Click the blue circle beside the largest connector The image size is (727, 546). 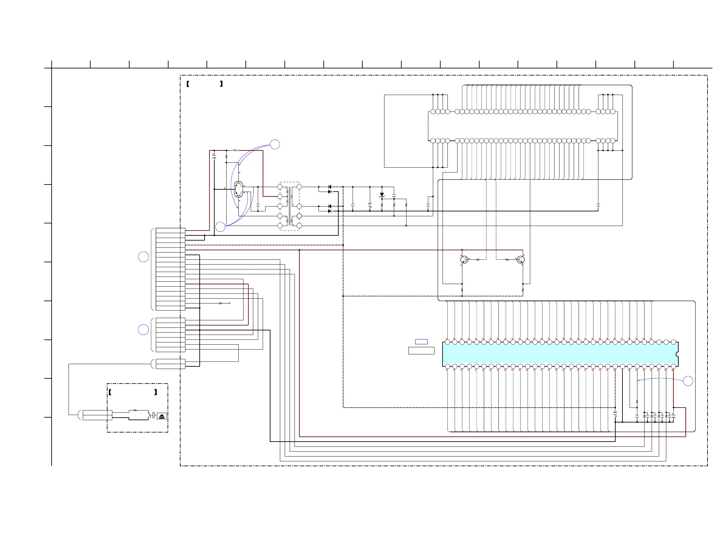point(143,257)
